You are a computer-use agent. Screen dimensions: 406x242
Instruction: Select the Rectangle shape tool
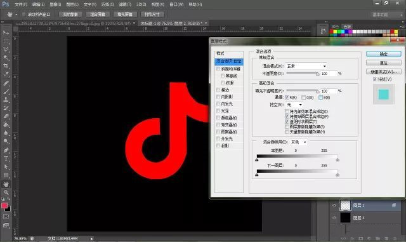tap(6, 175)
